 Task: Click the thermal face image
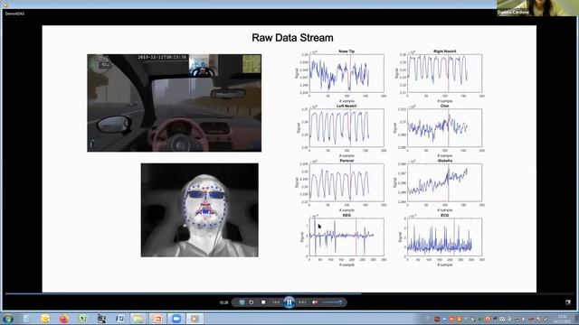tap(199, 210)
